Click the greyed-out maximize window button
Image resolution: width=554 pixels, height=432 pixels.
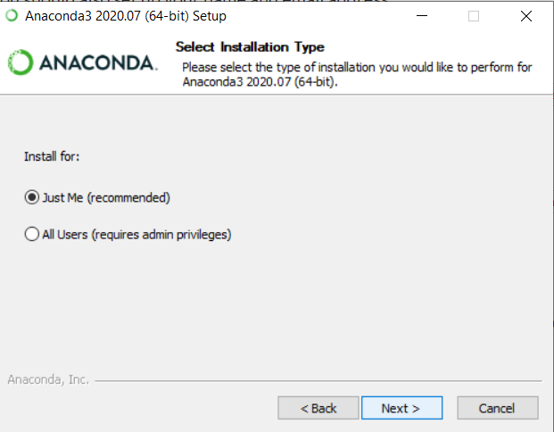tap(473, 16)
